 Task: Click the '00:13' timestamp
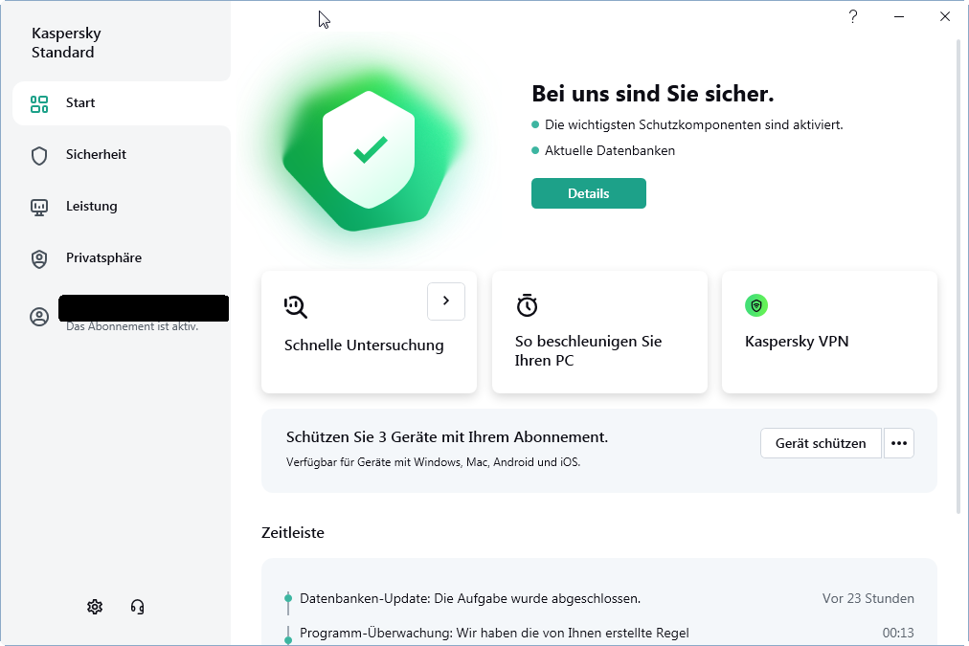pos(898,633)
